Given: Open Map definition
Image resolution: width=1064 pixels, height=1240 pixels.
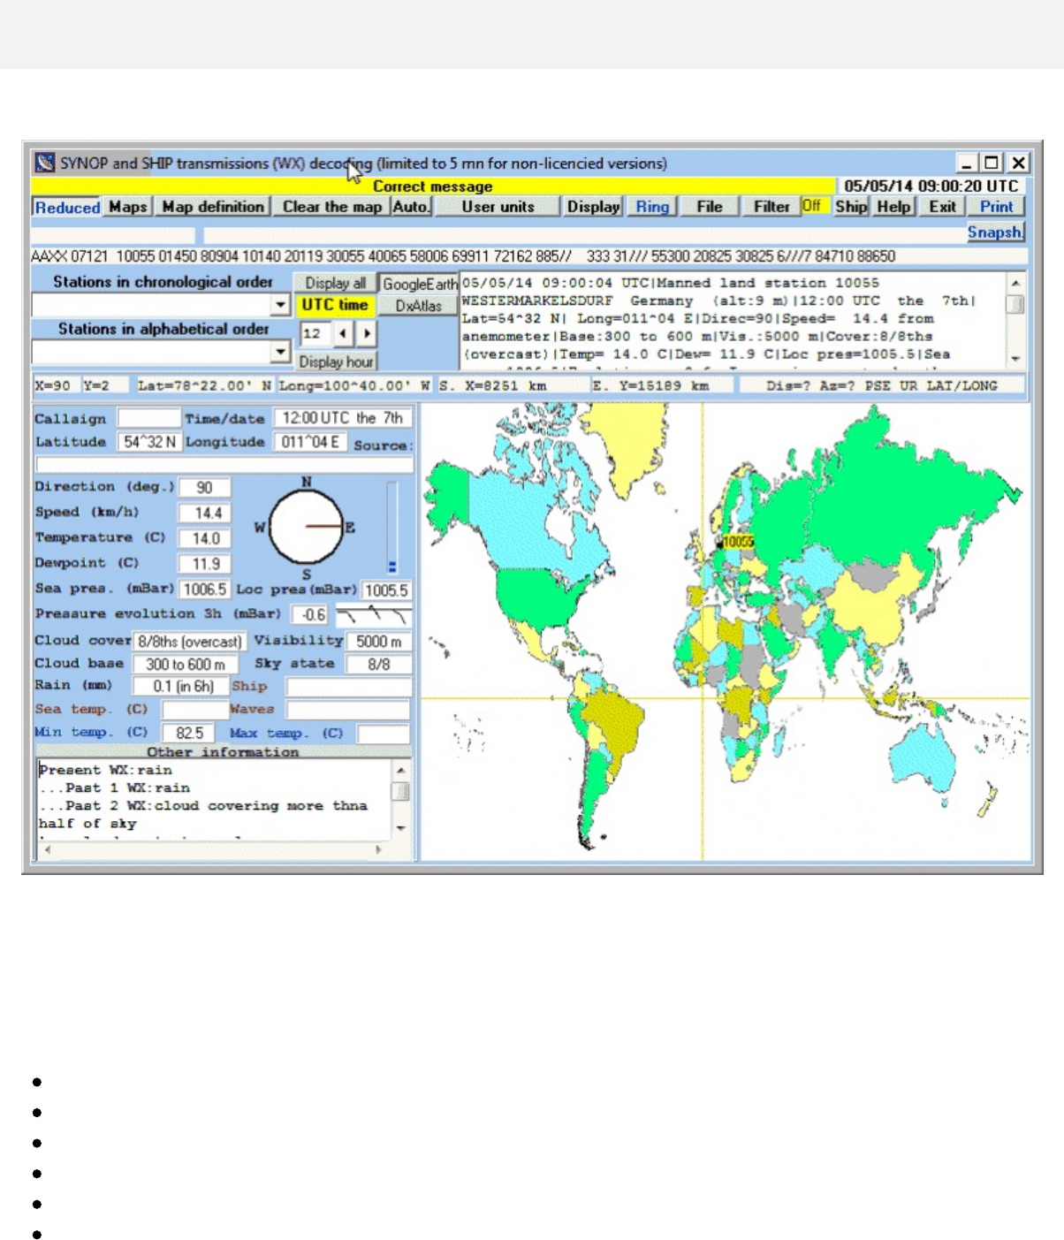Looking at the screenshot, I should (x=213, y=207).
